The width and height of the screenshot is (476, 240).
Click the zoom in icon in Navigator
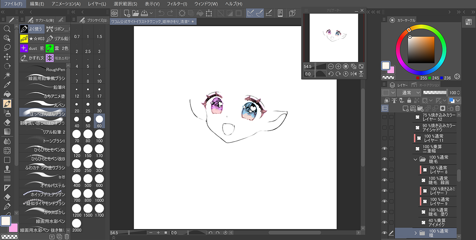338,67
